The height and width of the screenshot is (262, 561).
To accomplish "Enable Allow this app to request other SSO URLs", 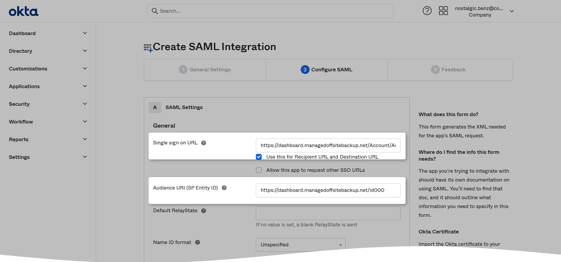I will (259, 170).
